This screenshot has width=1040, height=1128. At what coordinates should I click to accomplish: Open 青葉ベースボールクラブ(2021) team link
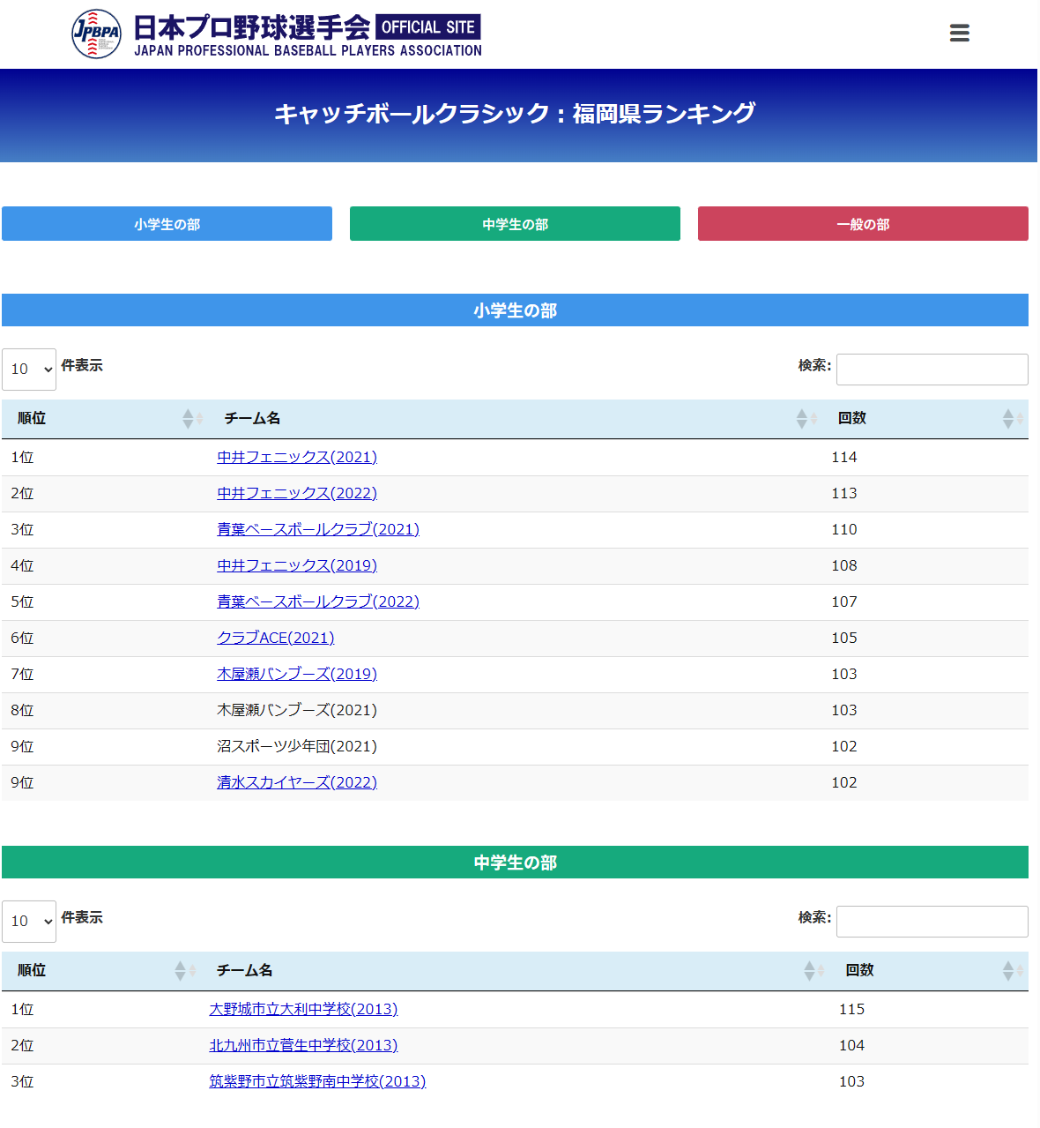pyautogui.click(x=318, y=530)
